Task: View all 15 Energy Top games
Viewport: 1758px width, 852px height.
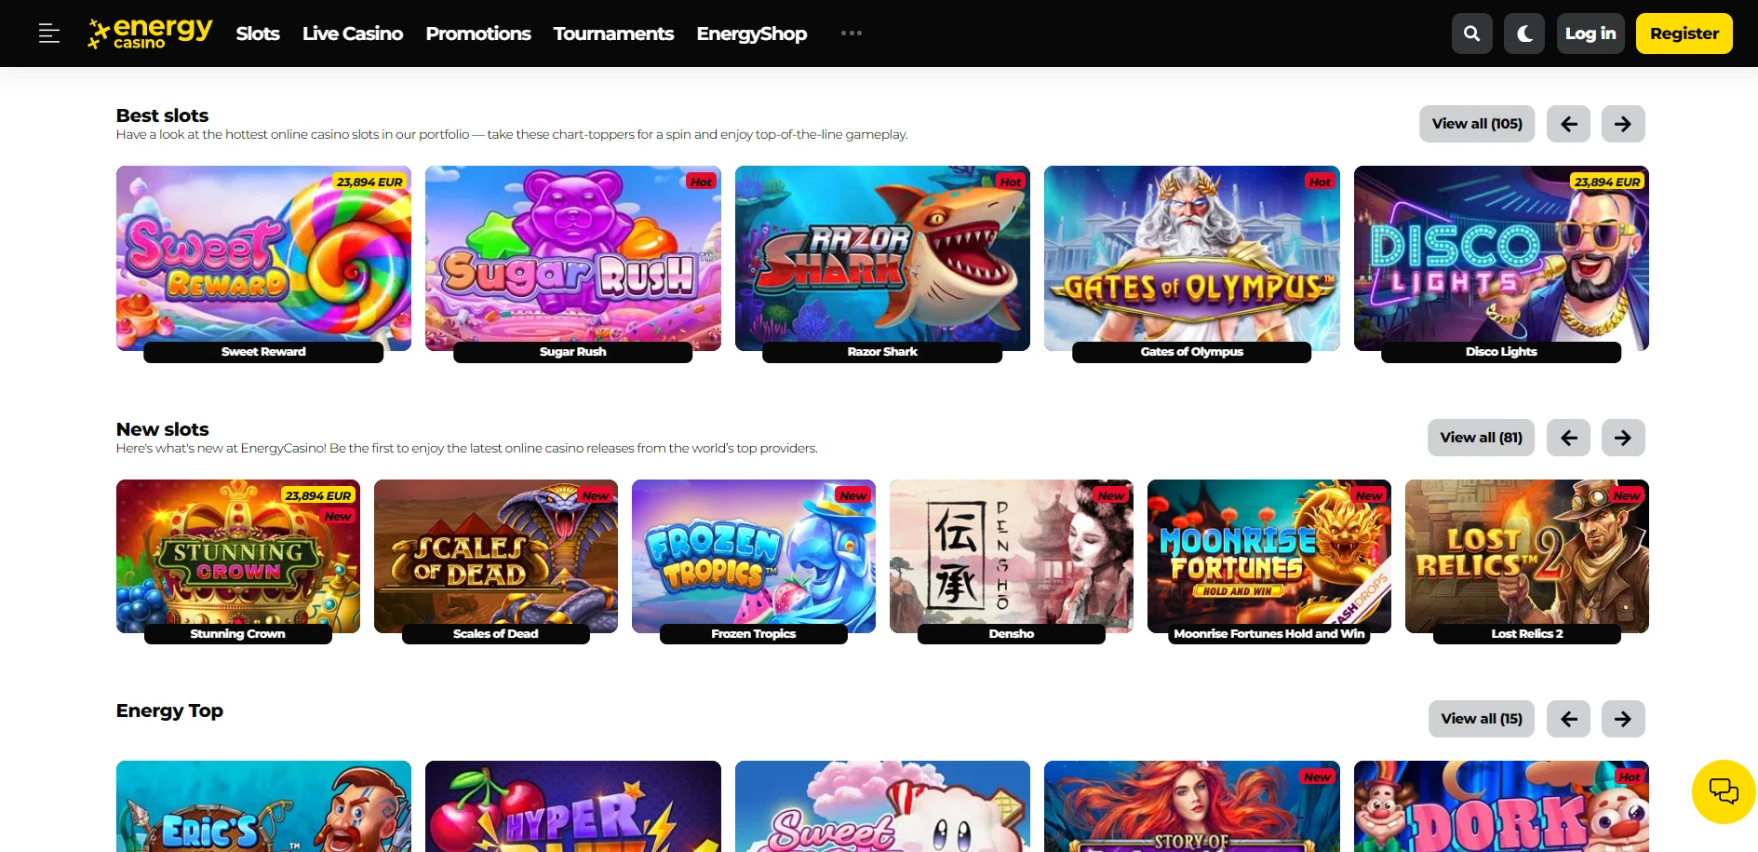Action: [x=1482, y=719]
